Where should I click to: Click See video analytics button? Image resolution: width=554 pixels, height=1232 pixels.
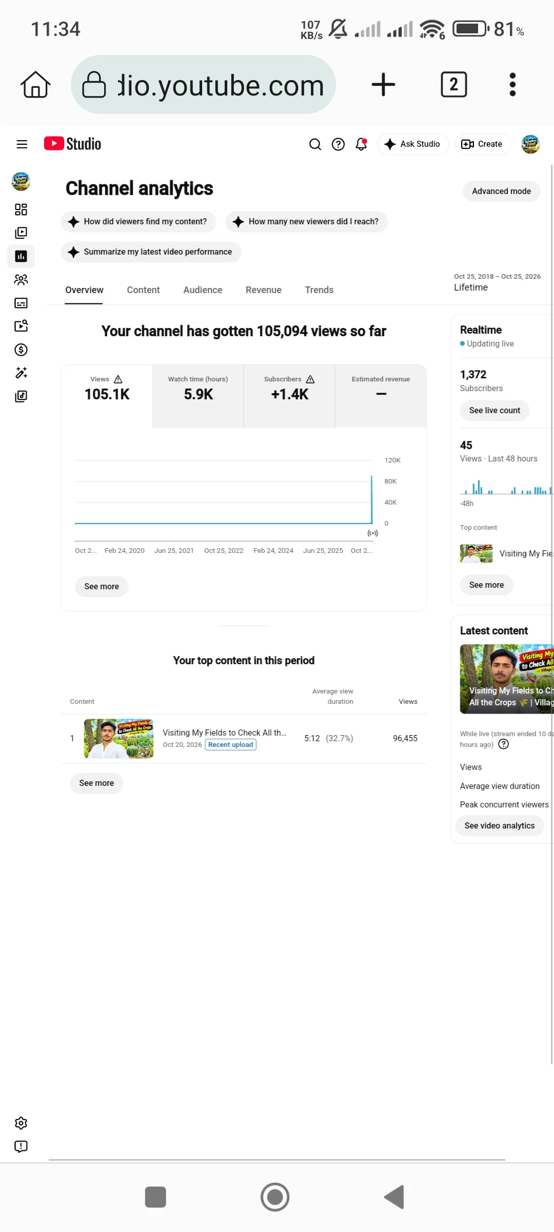pyautogui.click(x=500, y=826)
